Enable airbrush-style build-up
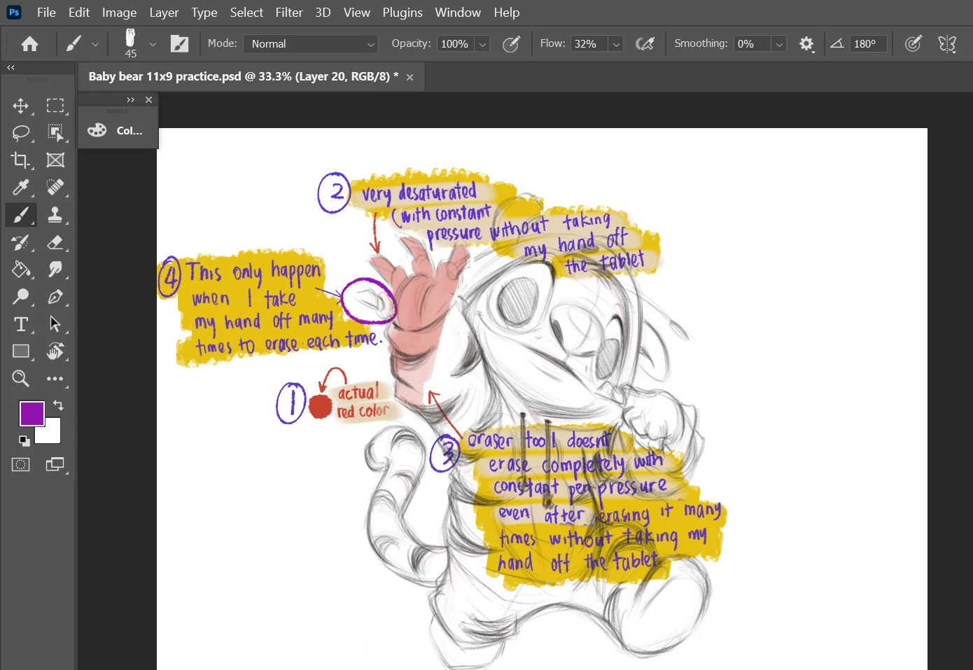This screenshot has height=670, width=973. (x=645, y=44)
